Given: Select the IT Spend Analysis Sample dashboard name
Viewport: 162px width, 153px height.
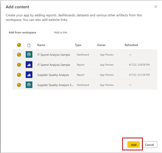Looking at the screenshot, I should (x=54, y=55).
